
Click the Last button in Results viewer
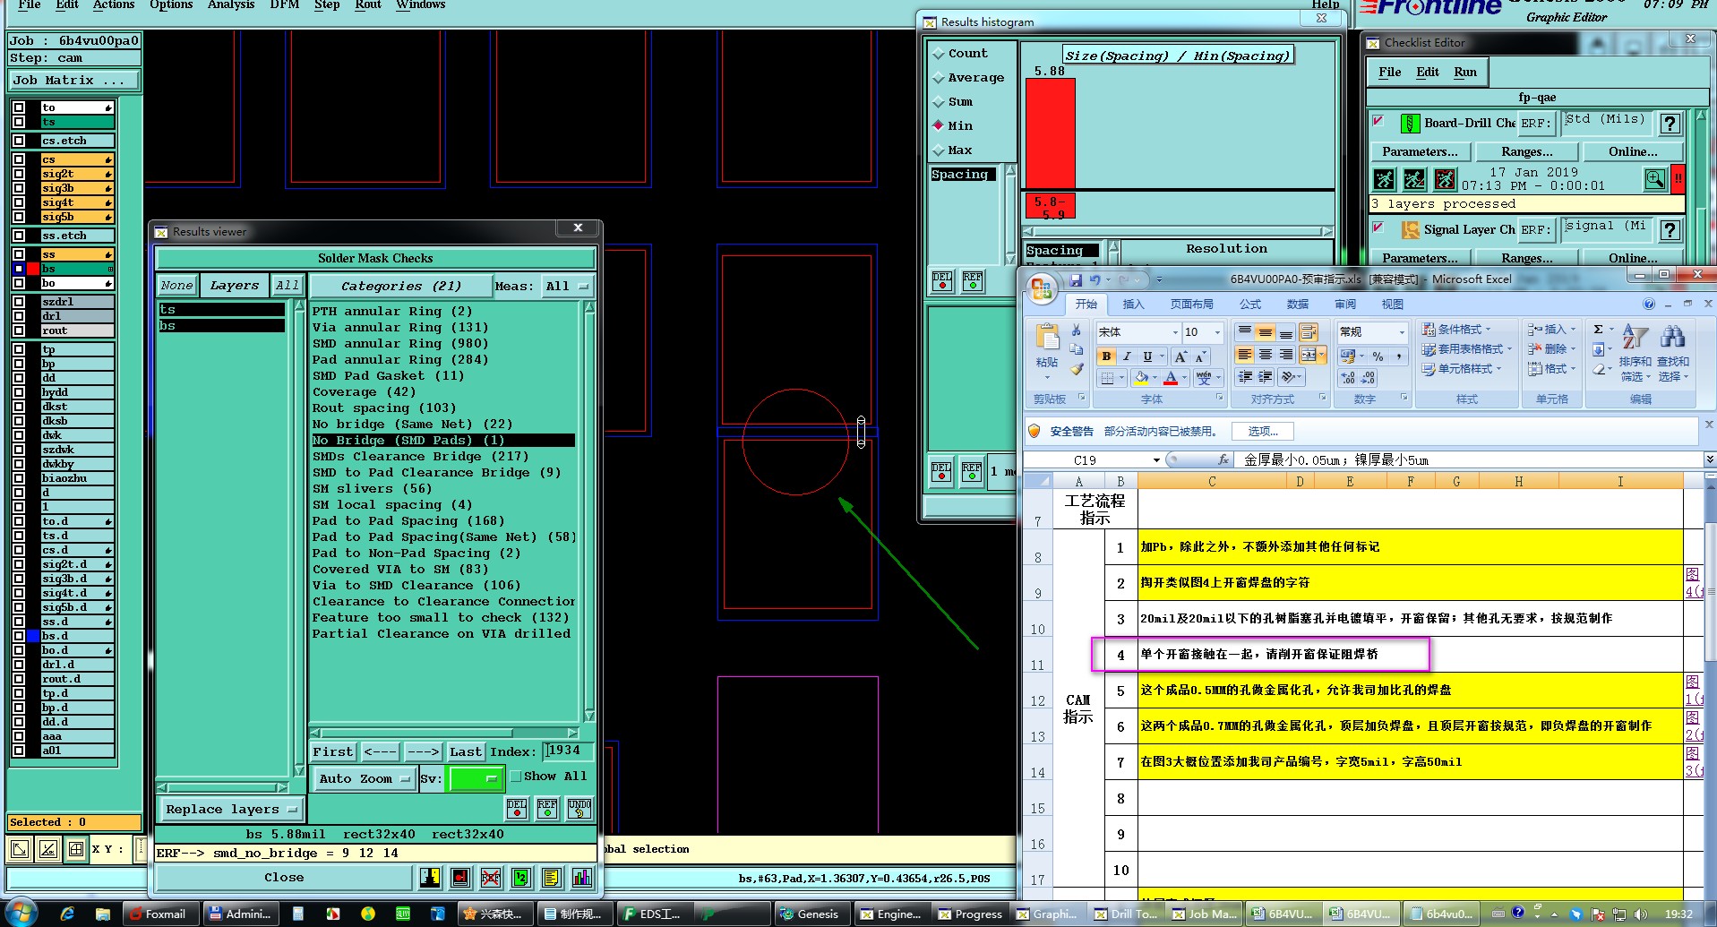coord(466,751)
